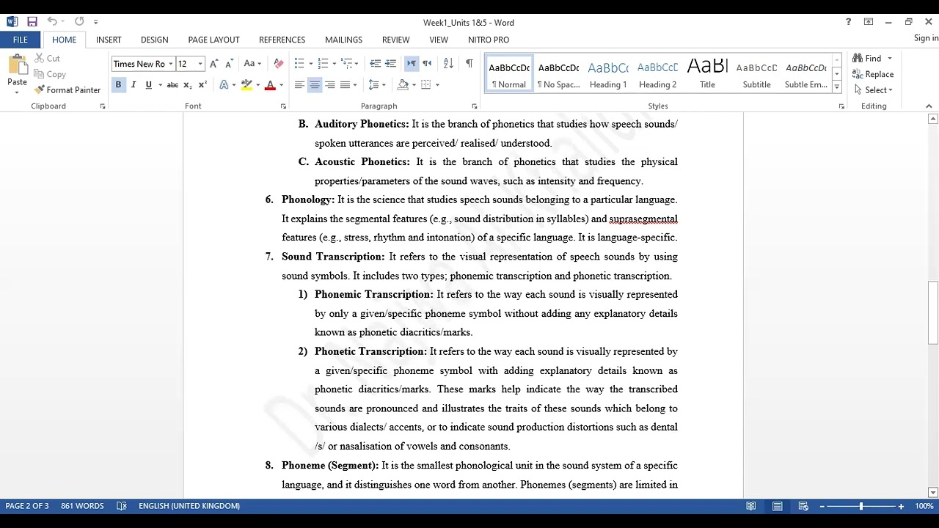The height and width of the screenshot is (528, 939).
Task: Increase the paragraph indent
Action: (x=390, y=64)
